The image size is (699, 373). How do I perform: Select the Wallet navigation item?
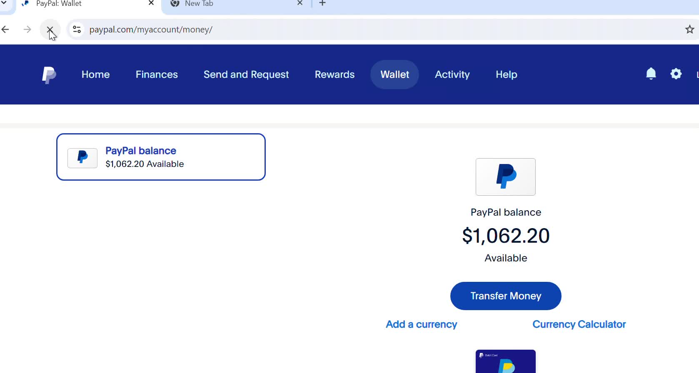click(394, 75)
